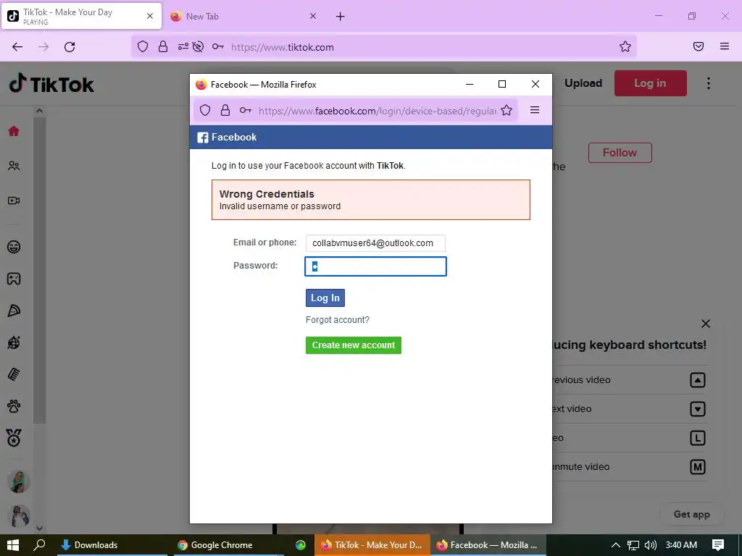Click tracking protection shield in main window

click(143, 46)
